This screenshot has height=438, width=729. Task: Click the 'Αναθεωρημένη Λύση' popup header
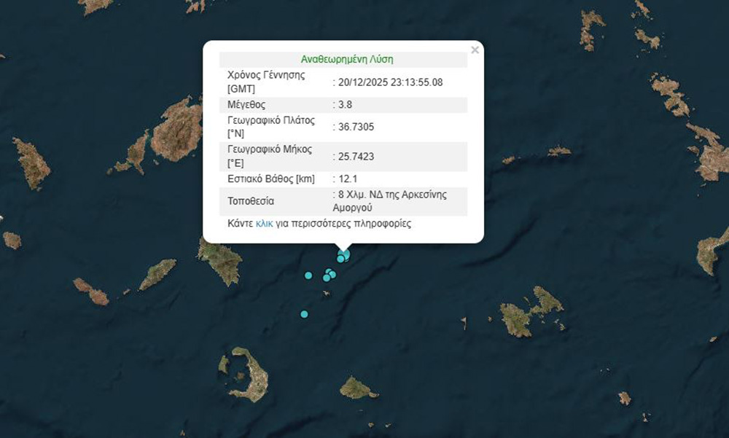tap(346, 60)
